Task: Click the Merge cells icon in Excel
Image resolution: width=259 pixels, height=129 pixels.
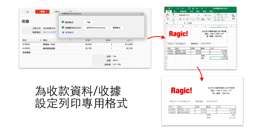Action: (x=226, y=17)
